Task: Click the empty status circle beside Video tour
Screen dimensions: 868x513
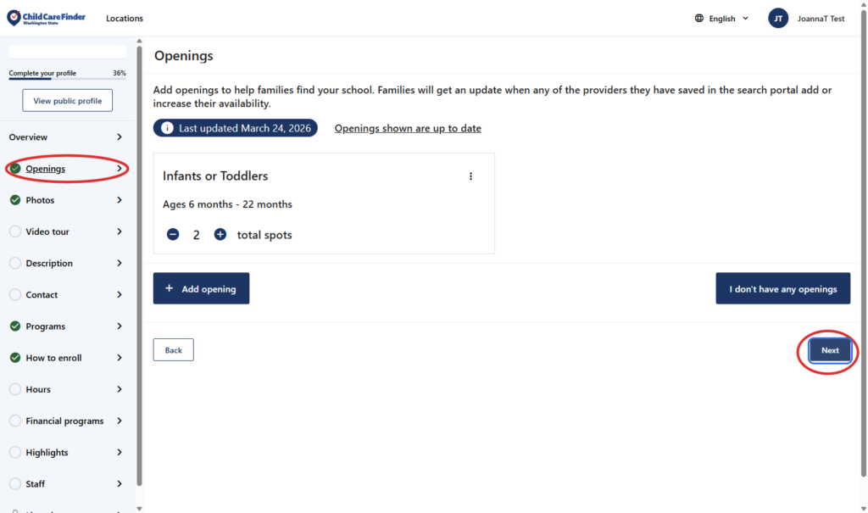Action: pos(15,231)
